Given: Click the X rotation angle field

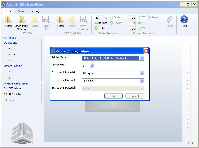Looking at the screenshot, I should (x=132, y=18).
